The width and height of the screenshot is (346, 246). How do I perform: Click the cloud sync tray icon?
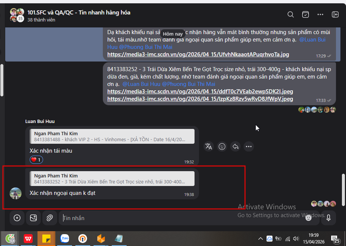270,239
